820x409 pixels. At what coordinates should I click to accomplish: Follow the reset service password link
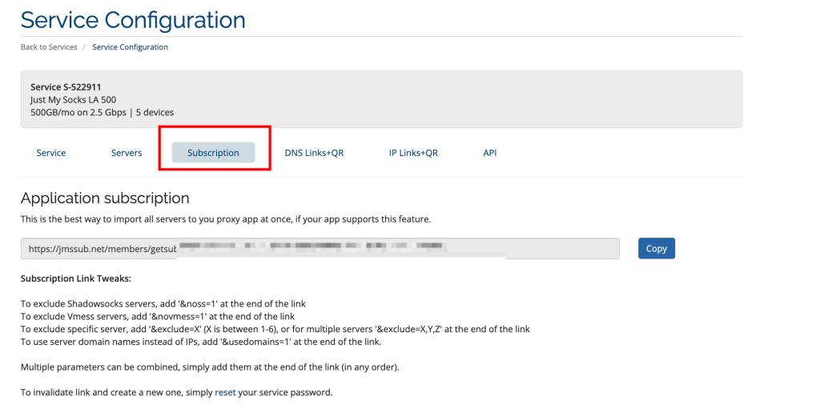[225, 391]
